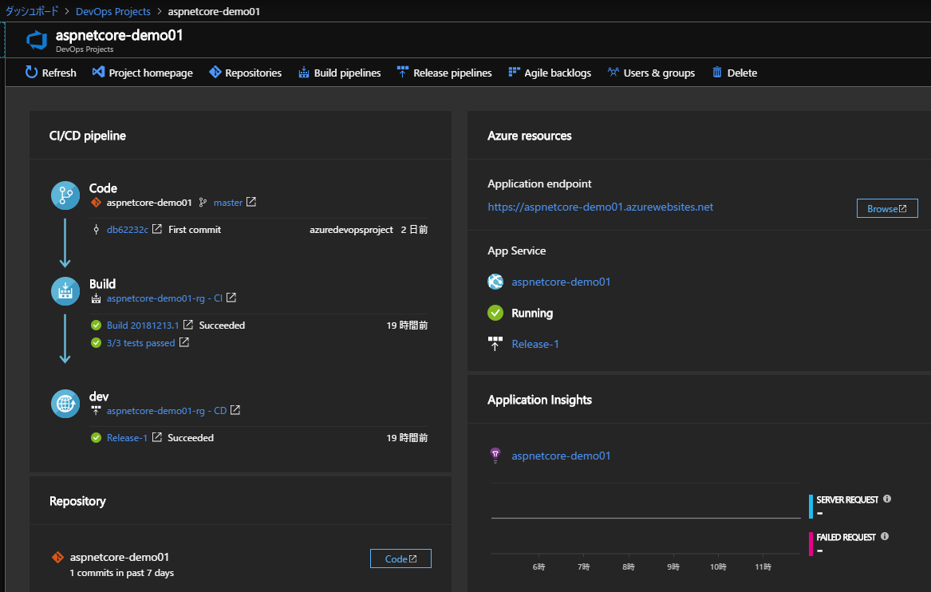Click the dev stage globe icon

pyautogui.click(x=65, y=404)
